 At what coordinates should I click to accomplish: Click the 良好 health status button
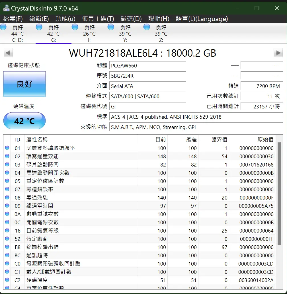pos(24,84)
